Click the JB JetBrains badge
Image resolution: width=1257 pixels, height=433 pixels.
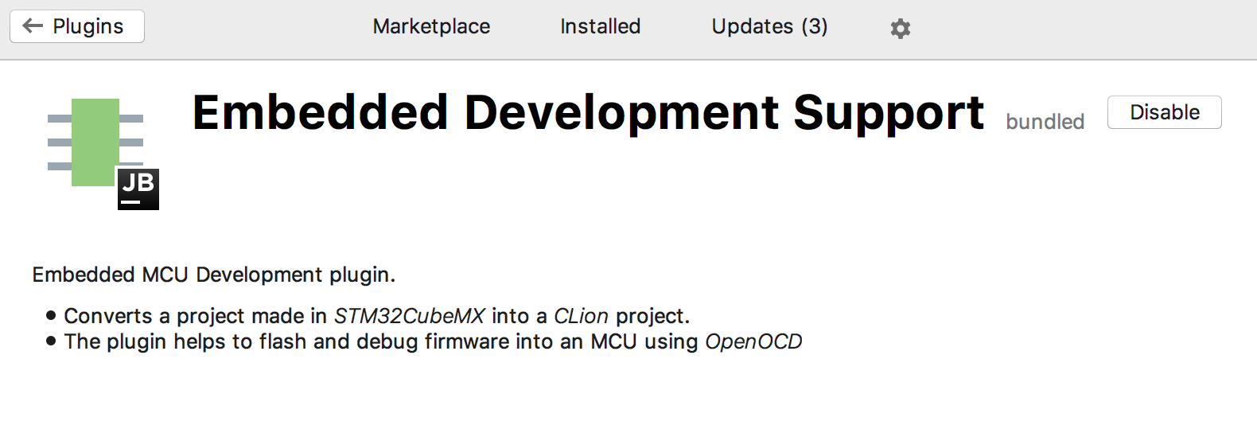coord(138,189)
